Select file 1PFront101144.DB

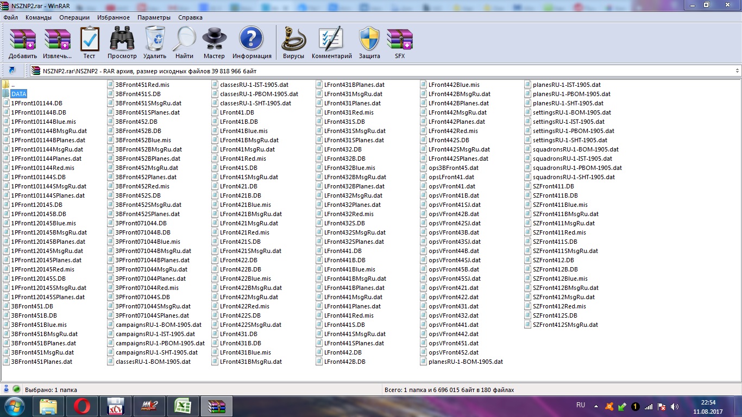(32, 103)
